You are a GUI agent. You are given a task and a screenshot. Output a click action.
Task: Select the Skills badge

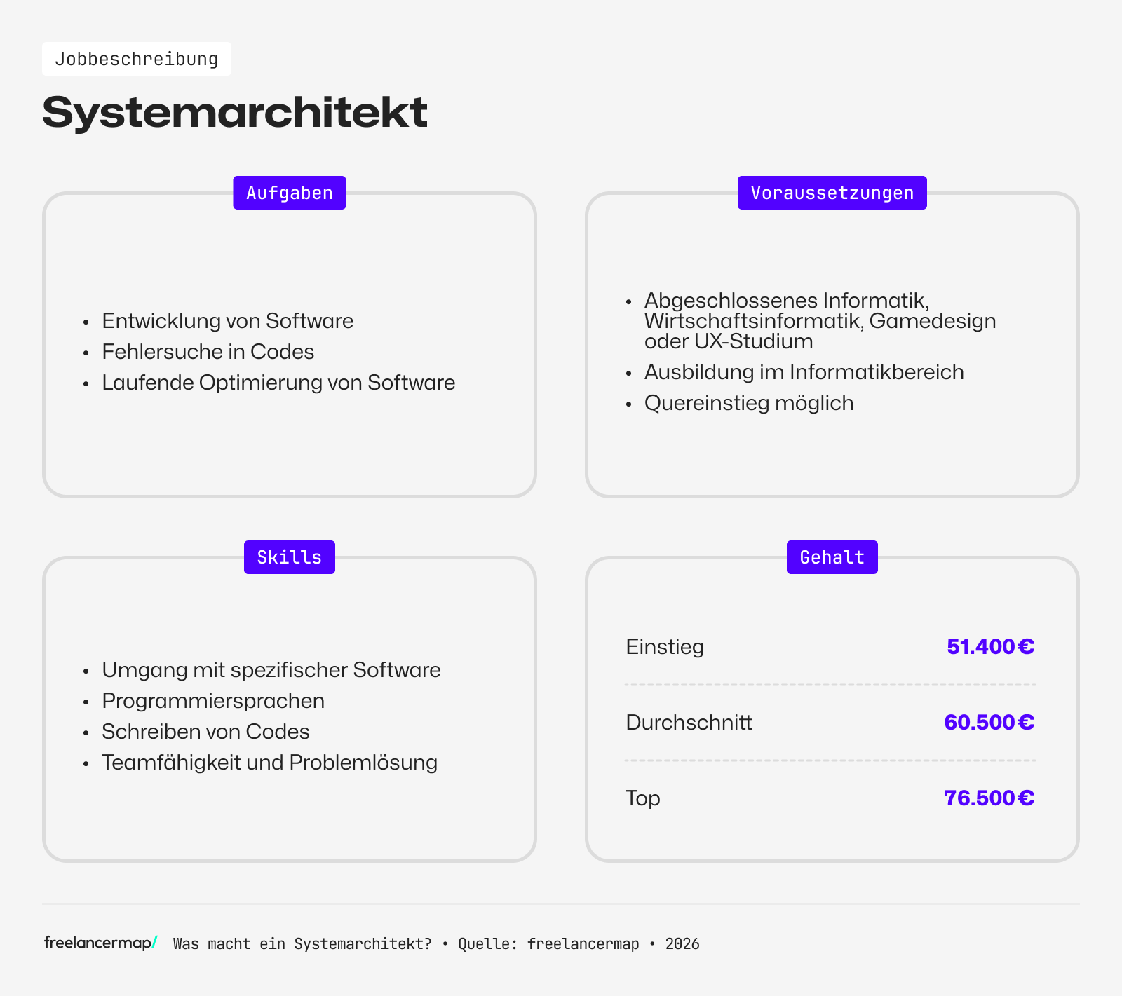click(289, 557)
